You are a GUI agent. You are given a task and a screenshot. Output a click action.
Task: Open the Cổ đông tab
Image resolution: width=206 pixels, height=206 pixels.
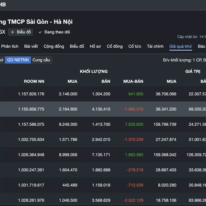coord(115,46)
